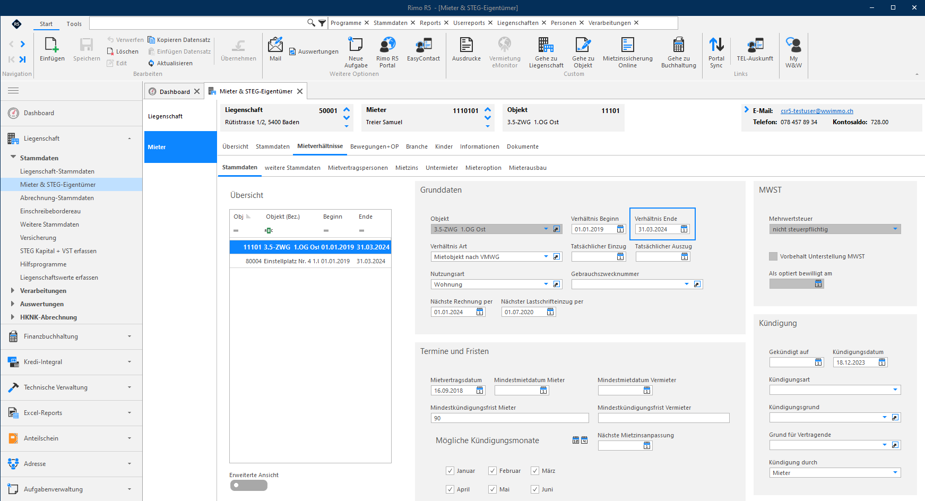
Task: Collapse the sidebar hamburger menu
Action: (x=13, y=91)
